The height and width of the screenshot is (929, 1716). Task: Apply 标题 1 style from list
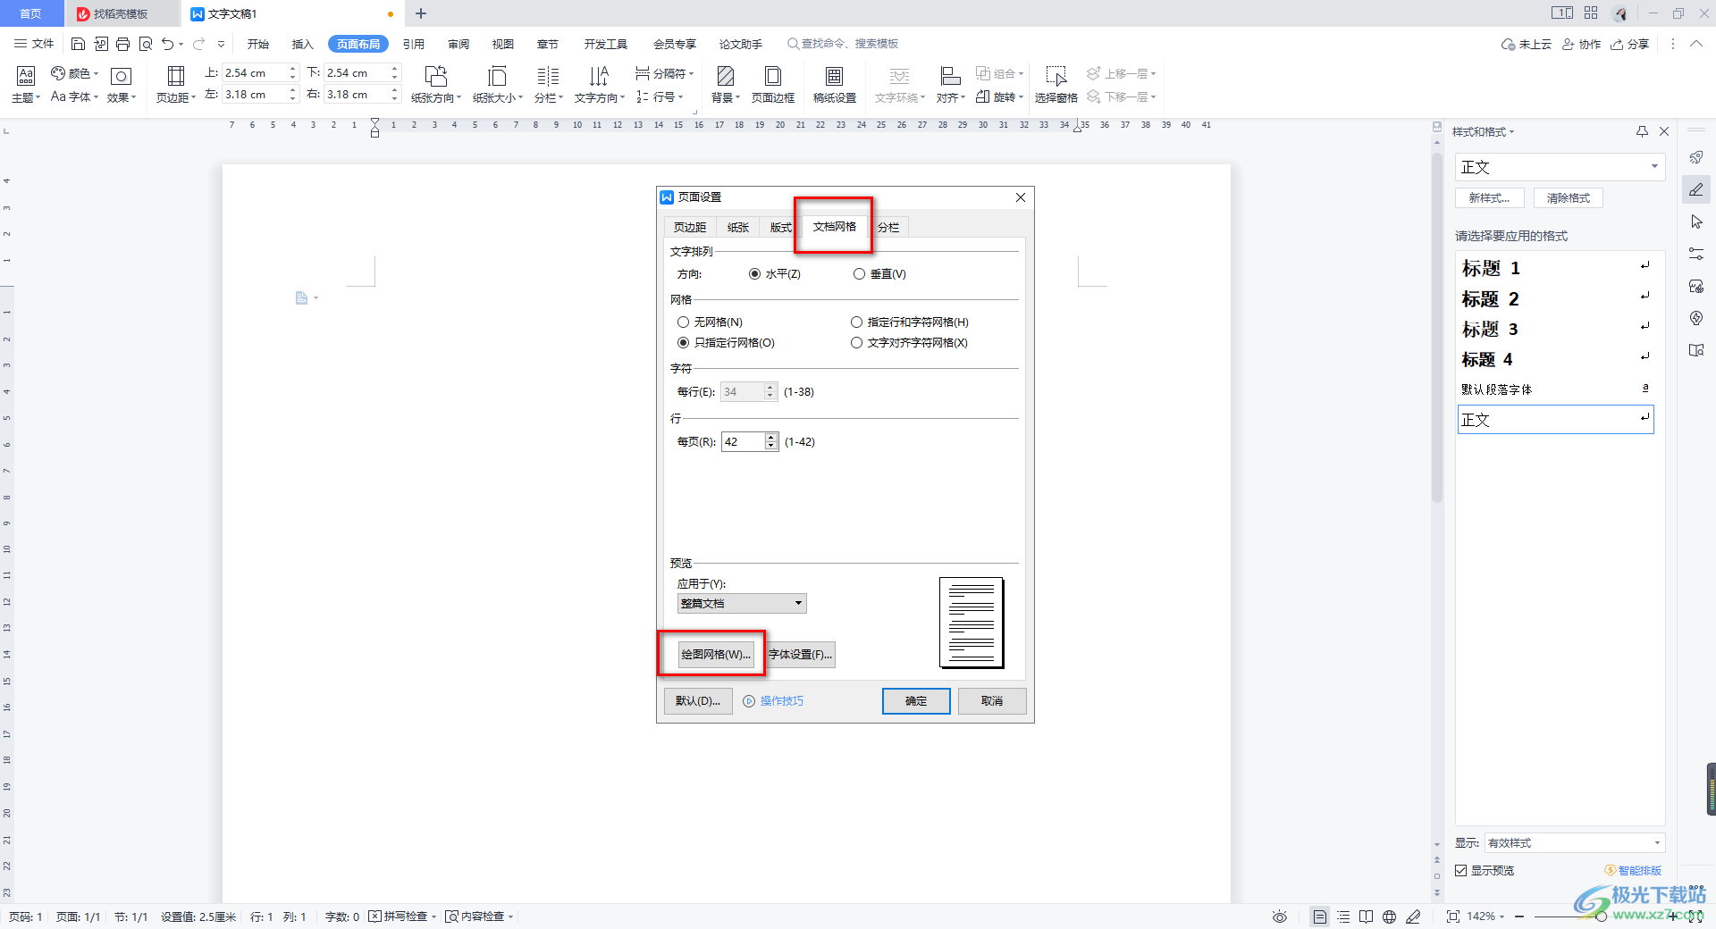tap(1556, 268)
